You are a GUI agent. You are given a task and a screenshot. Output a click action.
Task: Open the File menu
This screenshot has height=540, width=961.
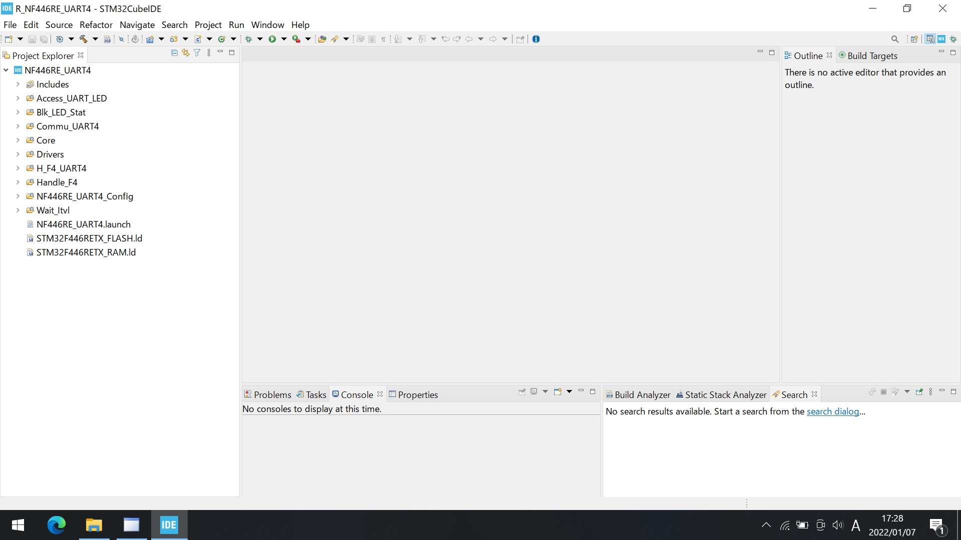pyautogui.click(x=10, y=24)
